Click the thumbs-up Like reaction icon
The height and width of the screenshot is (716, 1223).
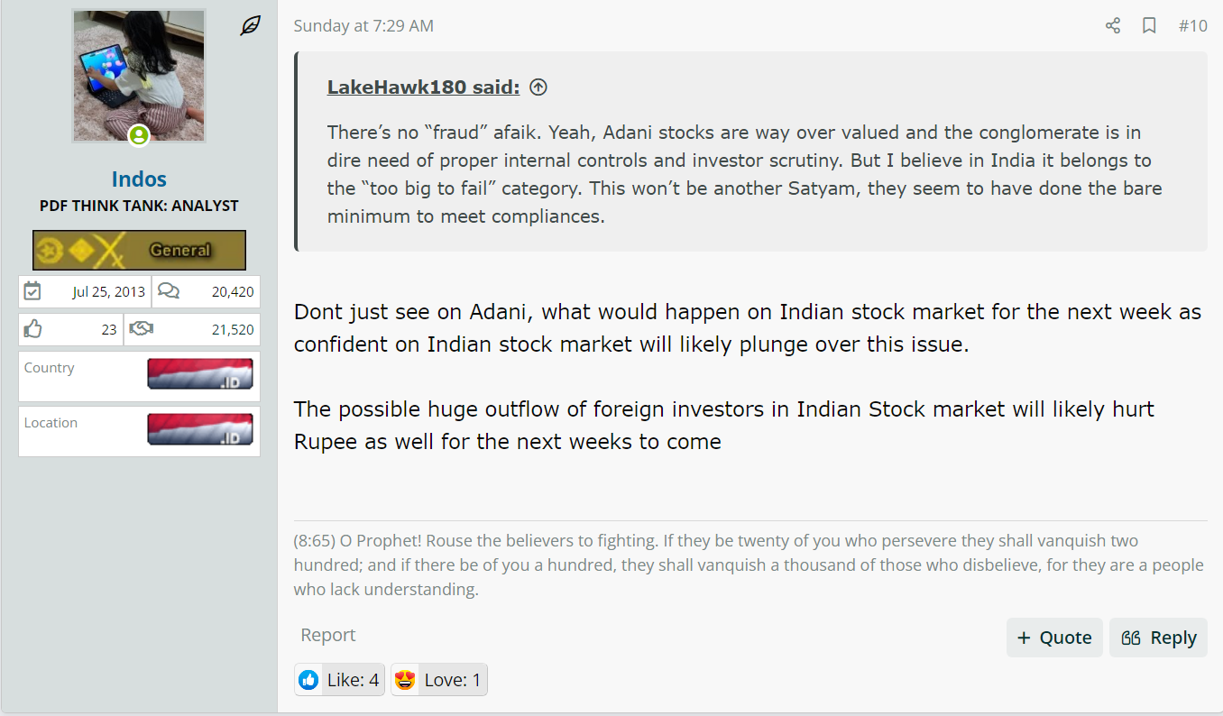click(x=308, y=680)
